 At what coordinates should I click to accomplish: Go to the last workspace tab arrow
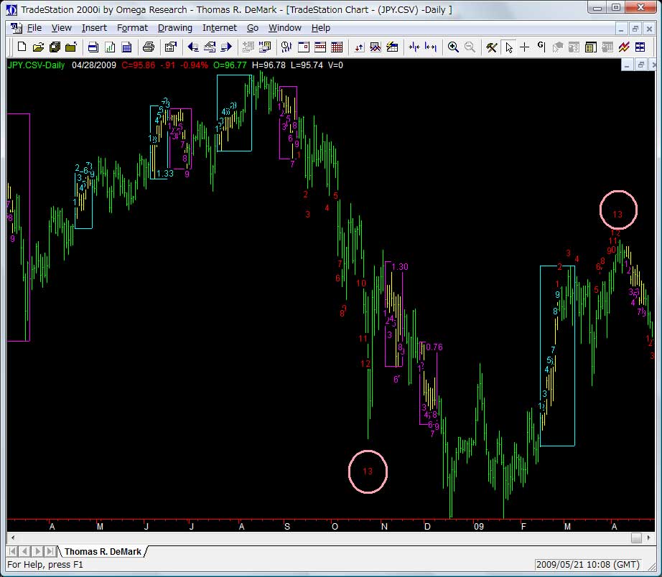(50, 551)
